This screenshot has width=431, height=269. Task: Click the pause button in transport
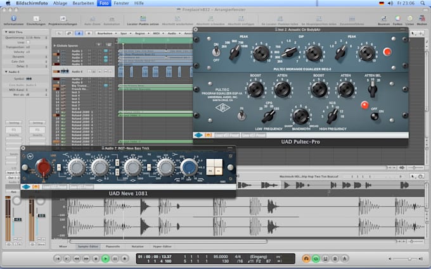[115, 258]
